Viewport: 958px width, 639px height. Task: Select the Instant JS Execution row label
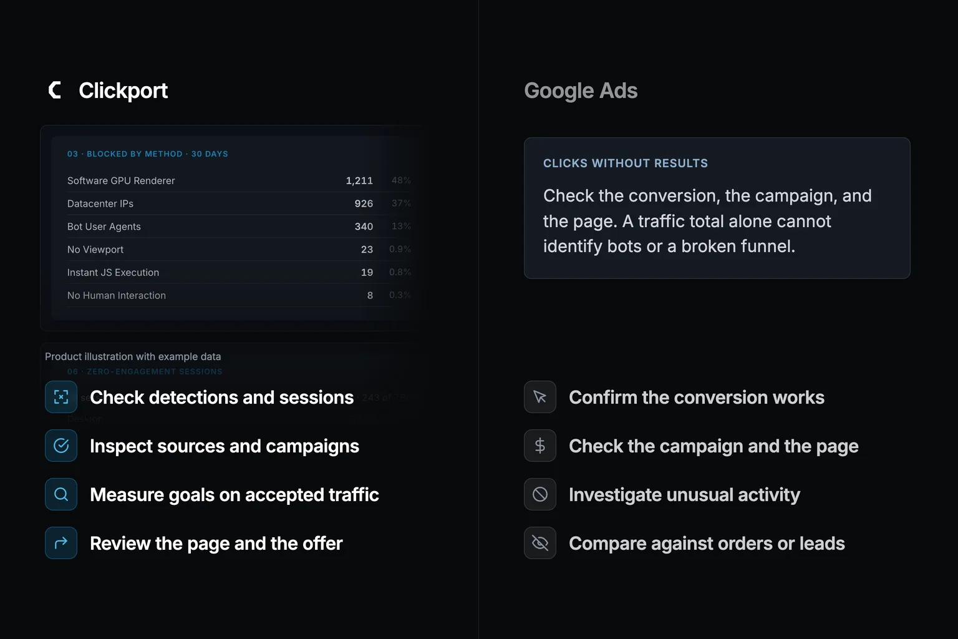point(113,273)
